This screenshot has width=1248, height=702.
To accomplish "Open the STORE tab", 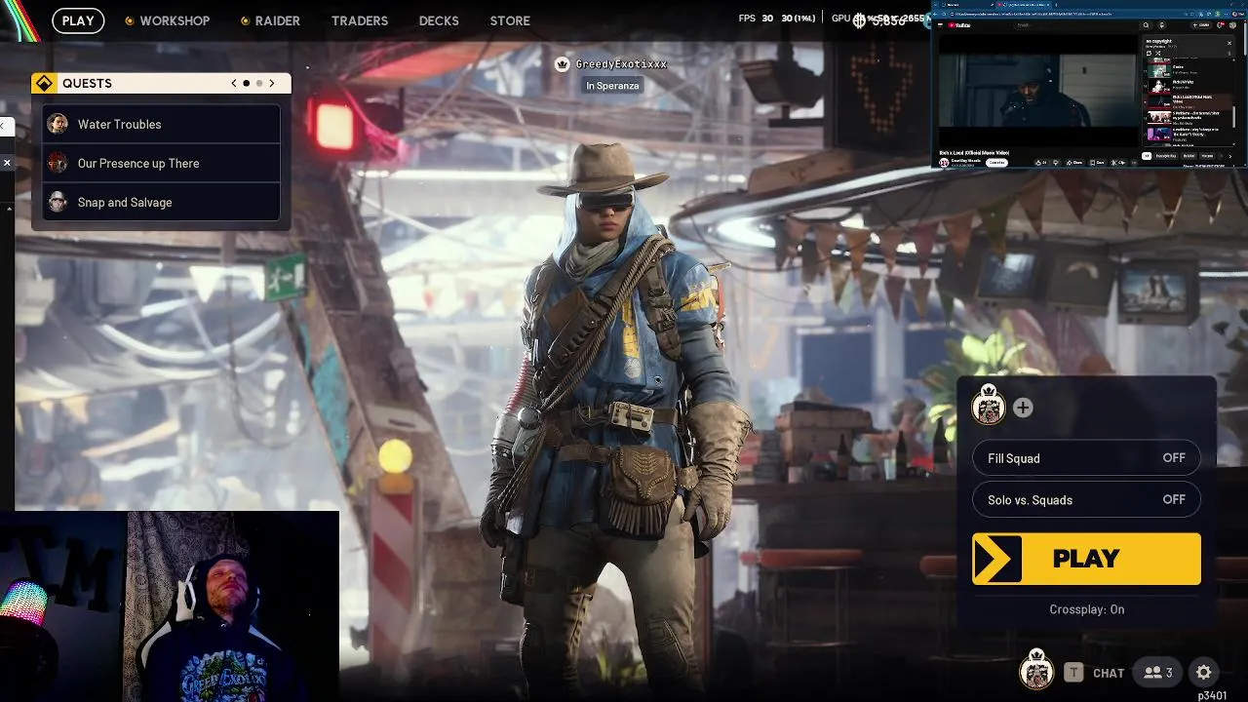I will (510, 20).
